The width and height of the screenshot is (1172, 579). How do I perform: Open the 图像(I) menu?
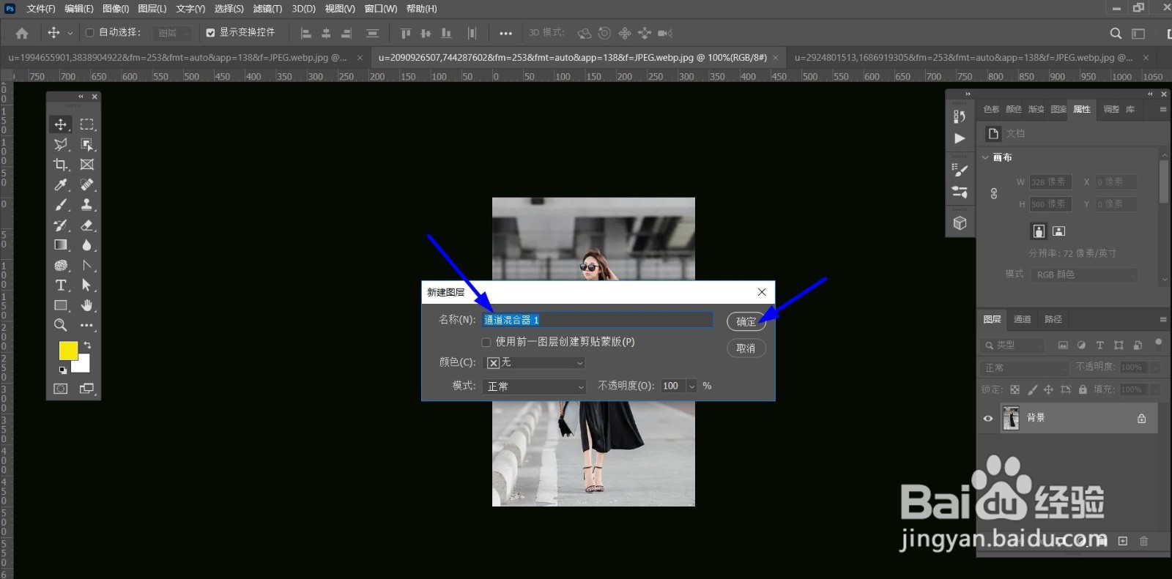coord(116,9)
